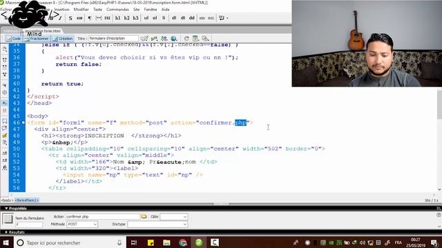442x248 pixels.
Task: Insert a paragraph with the ¶ icon
Action: pos(90,18)
